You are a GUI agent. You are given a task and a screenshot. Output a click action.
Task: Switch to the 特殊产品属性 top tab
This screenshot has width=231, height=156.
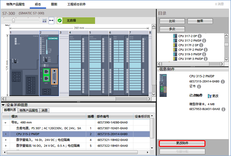(x=15, y=4)
